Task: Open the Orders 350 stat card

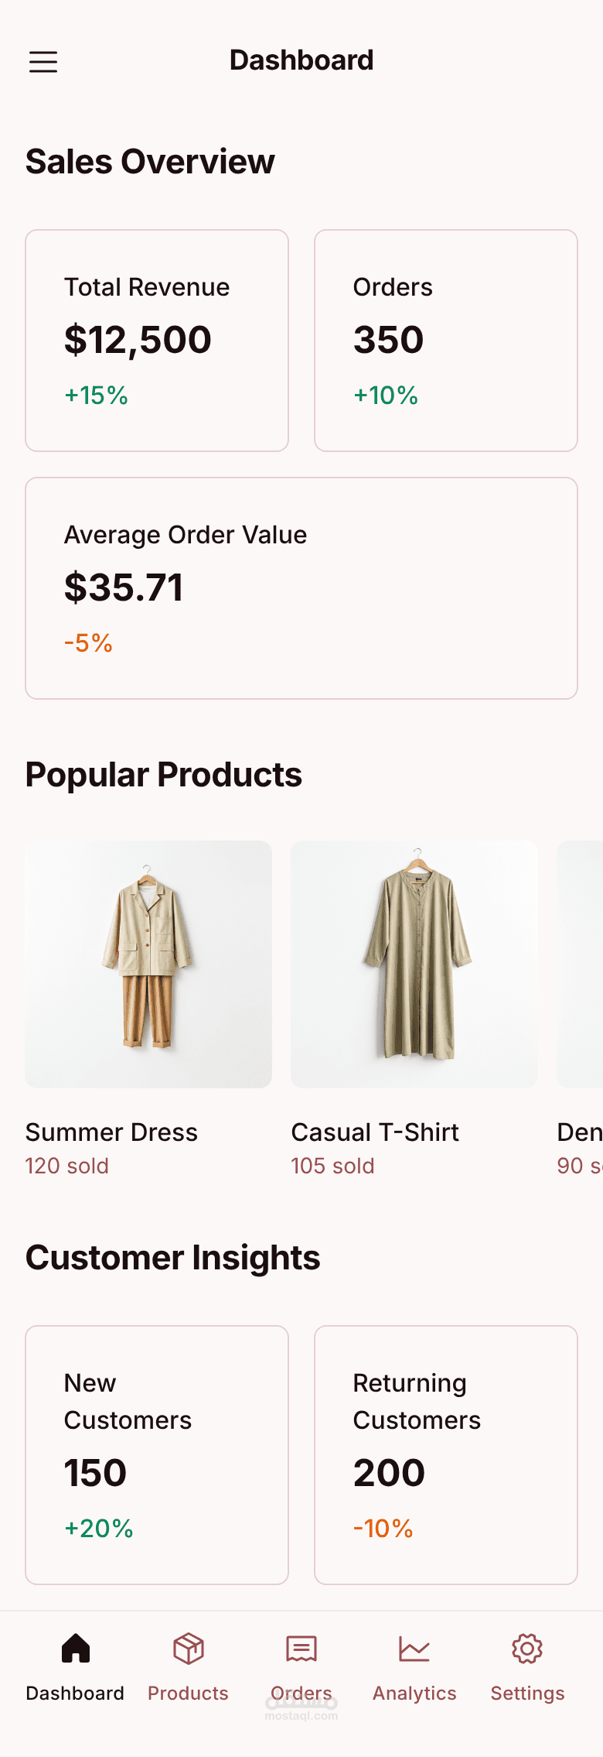Action: click(x=446, y=341)
